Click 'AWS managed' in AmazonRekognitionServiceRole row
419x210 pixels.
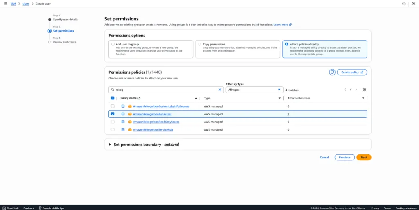pos(213,130)
